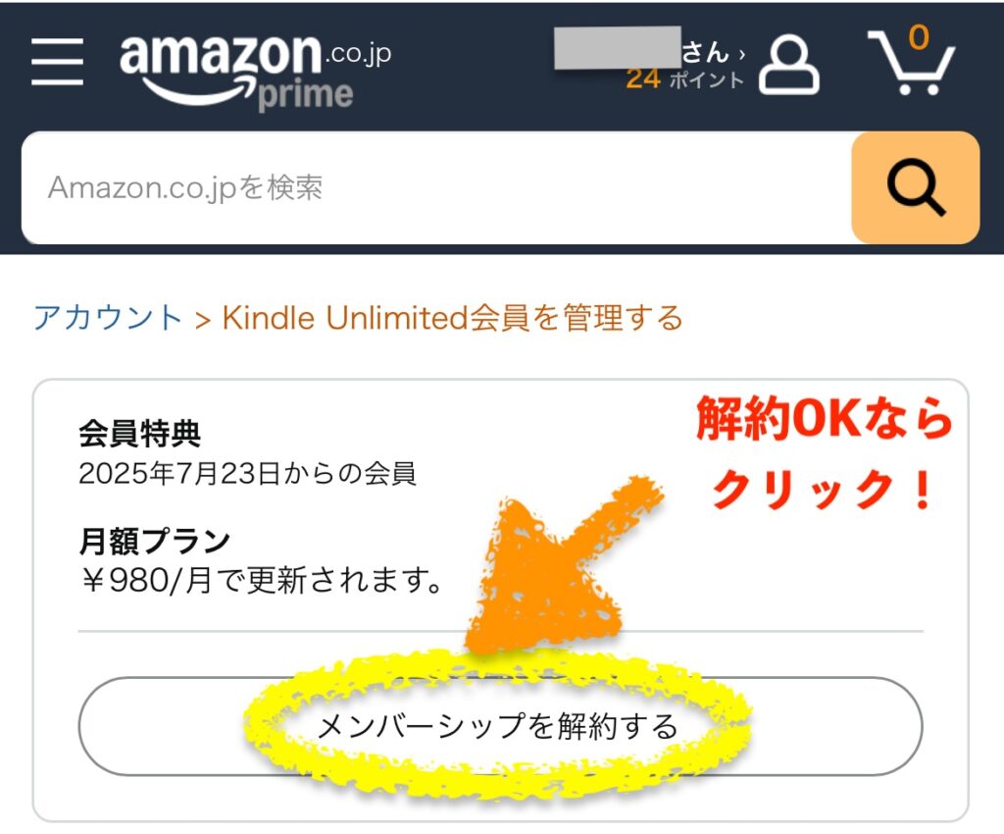Open the 24 ポイント points balance
This screenshot has height=834, width=1004.
685,79
